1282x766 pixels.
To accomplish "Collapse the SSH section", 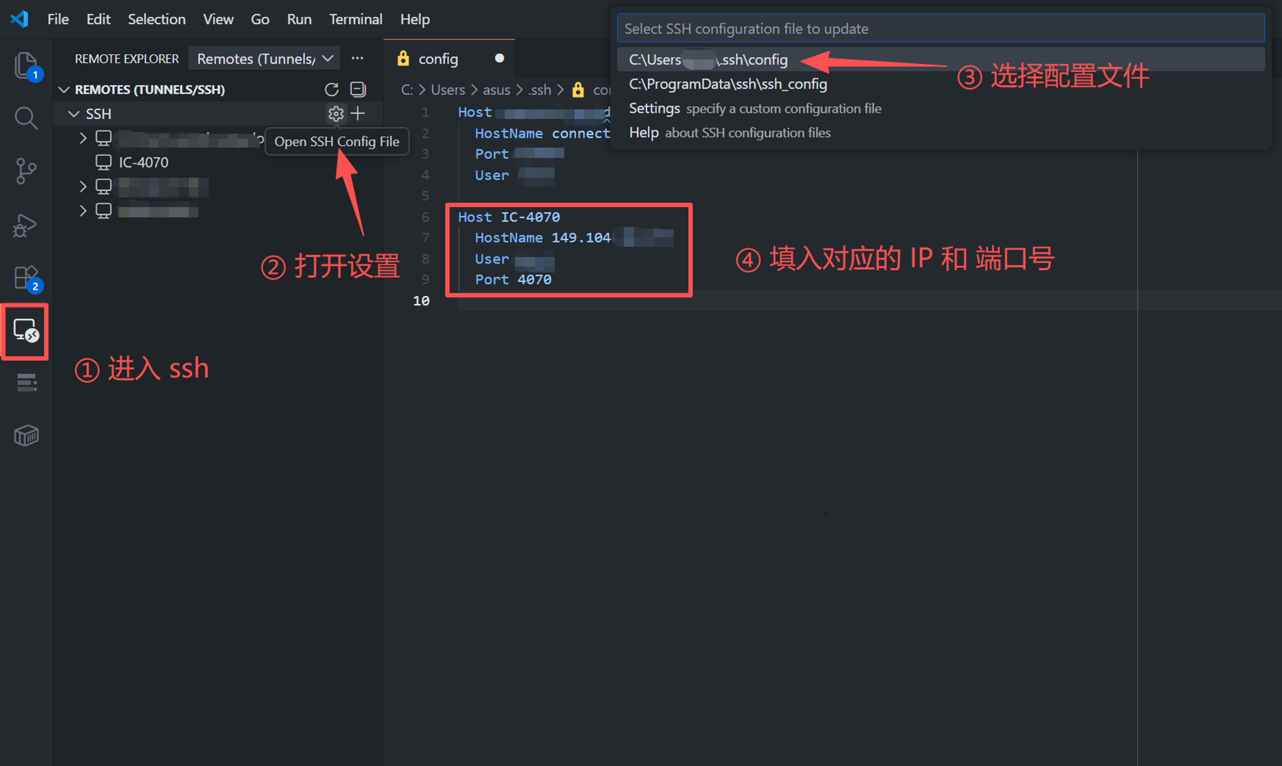I will (73, 114).
